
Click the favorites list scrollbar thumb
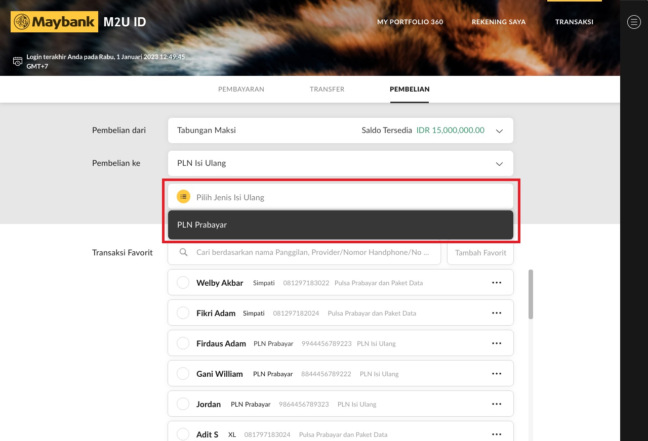[531, 294]
